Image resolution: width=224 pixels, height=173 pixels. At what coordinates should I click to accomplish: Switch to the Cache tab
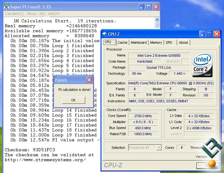pyautogui.click(x=123, y=43)
